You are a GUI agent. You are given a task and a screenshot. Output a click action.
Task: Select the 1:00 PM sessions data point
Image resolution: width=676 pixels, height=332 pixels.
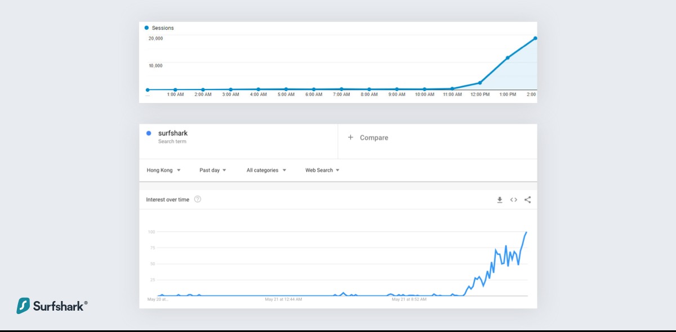point(508,57)
